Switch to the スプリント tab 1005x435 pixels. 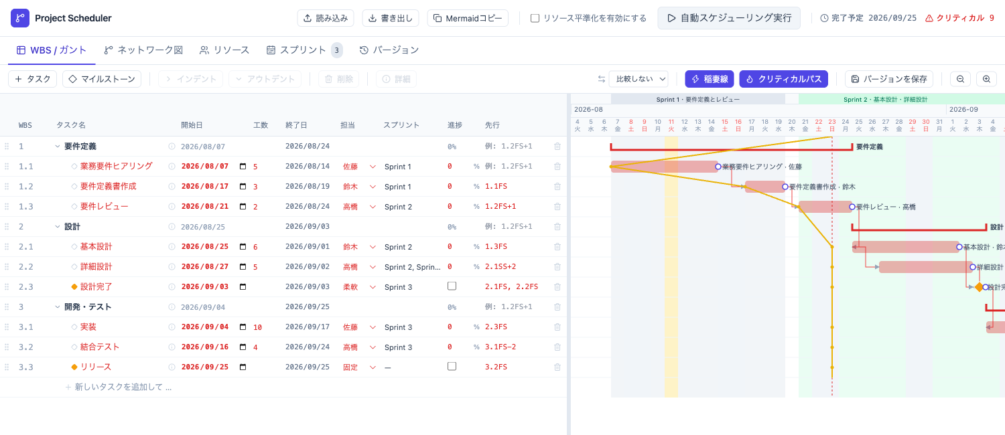[304, 50]
